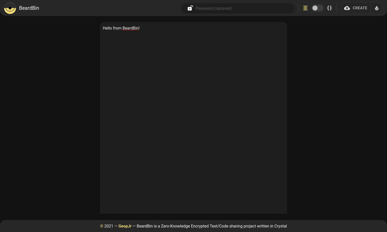
Task: Select the plain text align icon
Action: coord(305,8)
